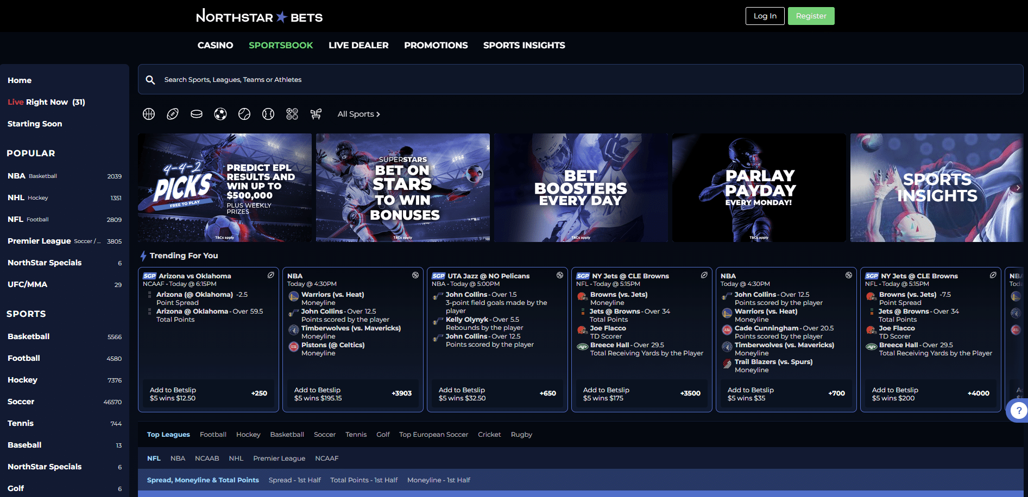Click the Log In button
Viewport: 1028px width, 497px height.
(x=765, y=16)
